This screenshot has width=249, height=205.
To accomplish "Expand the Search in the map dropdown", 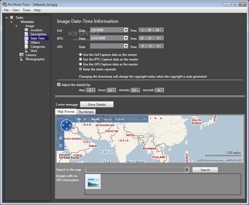I will tap(187, 170).
